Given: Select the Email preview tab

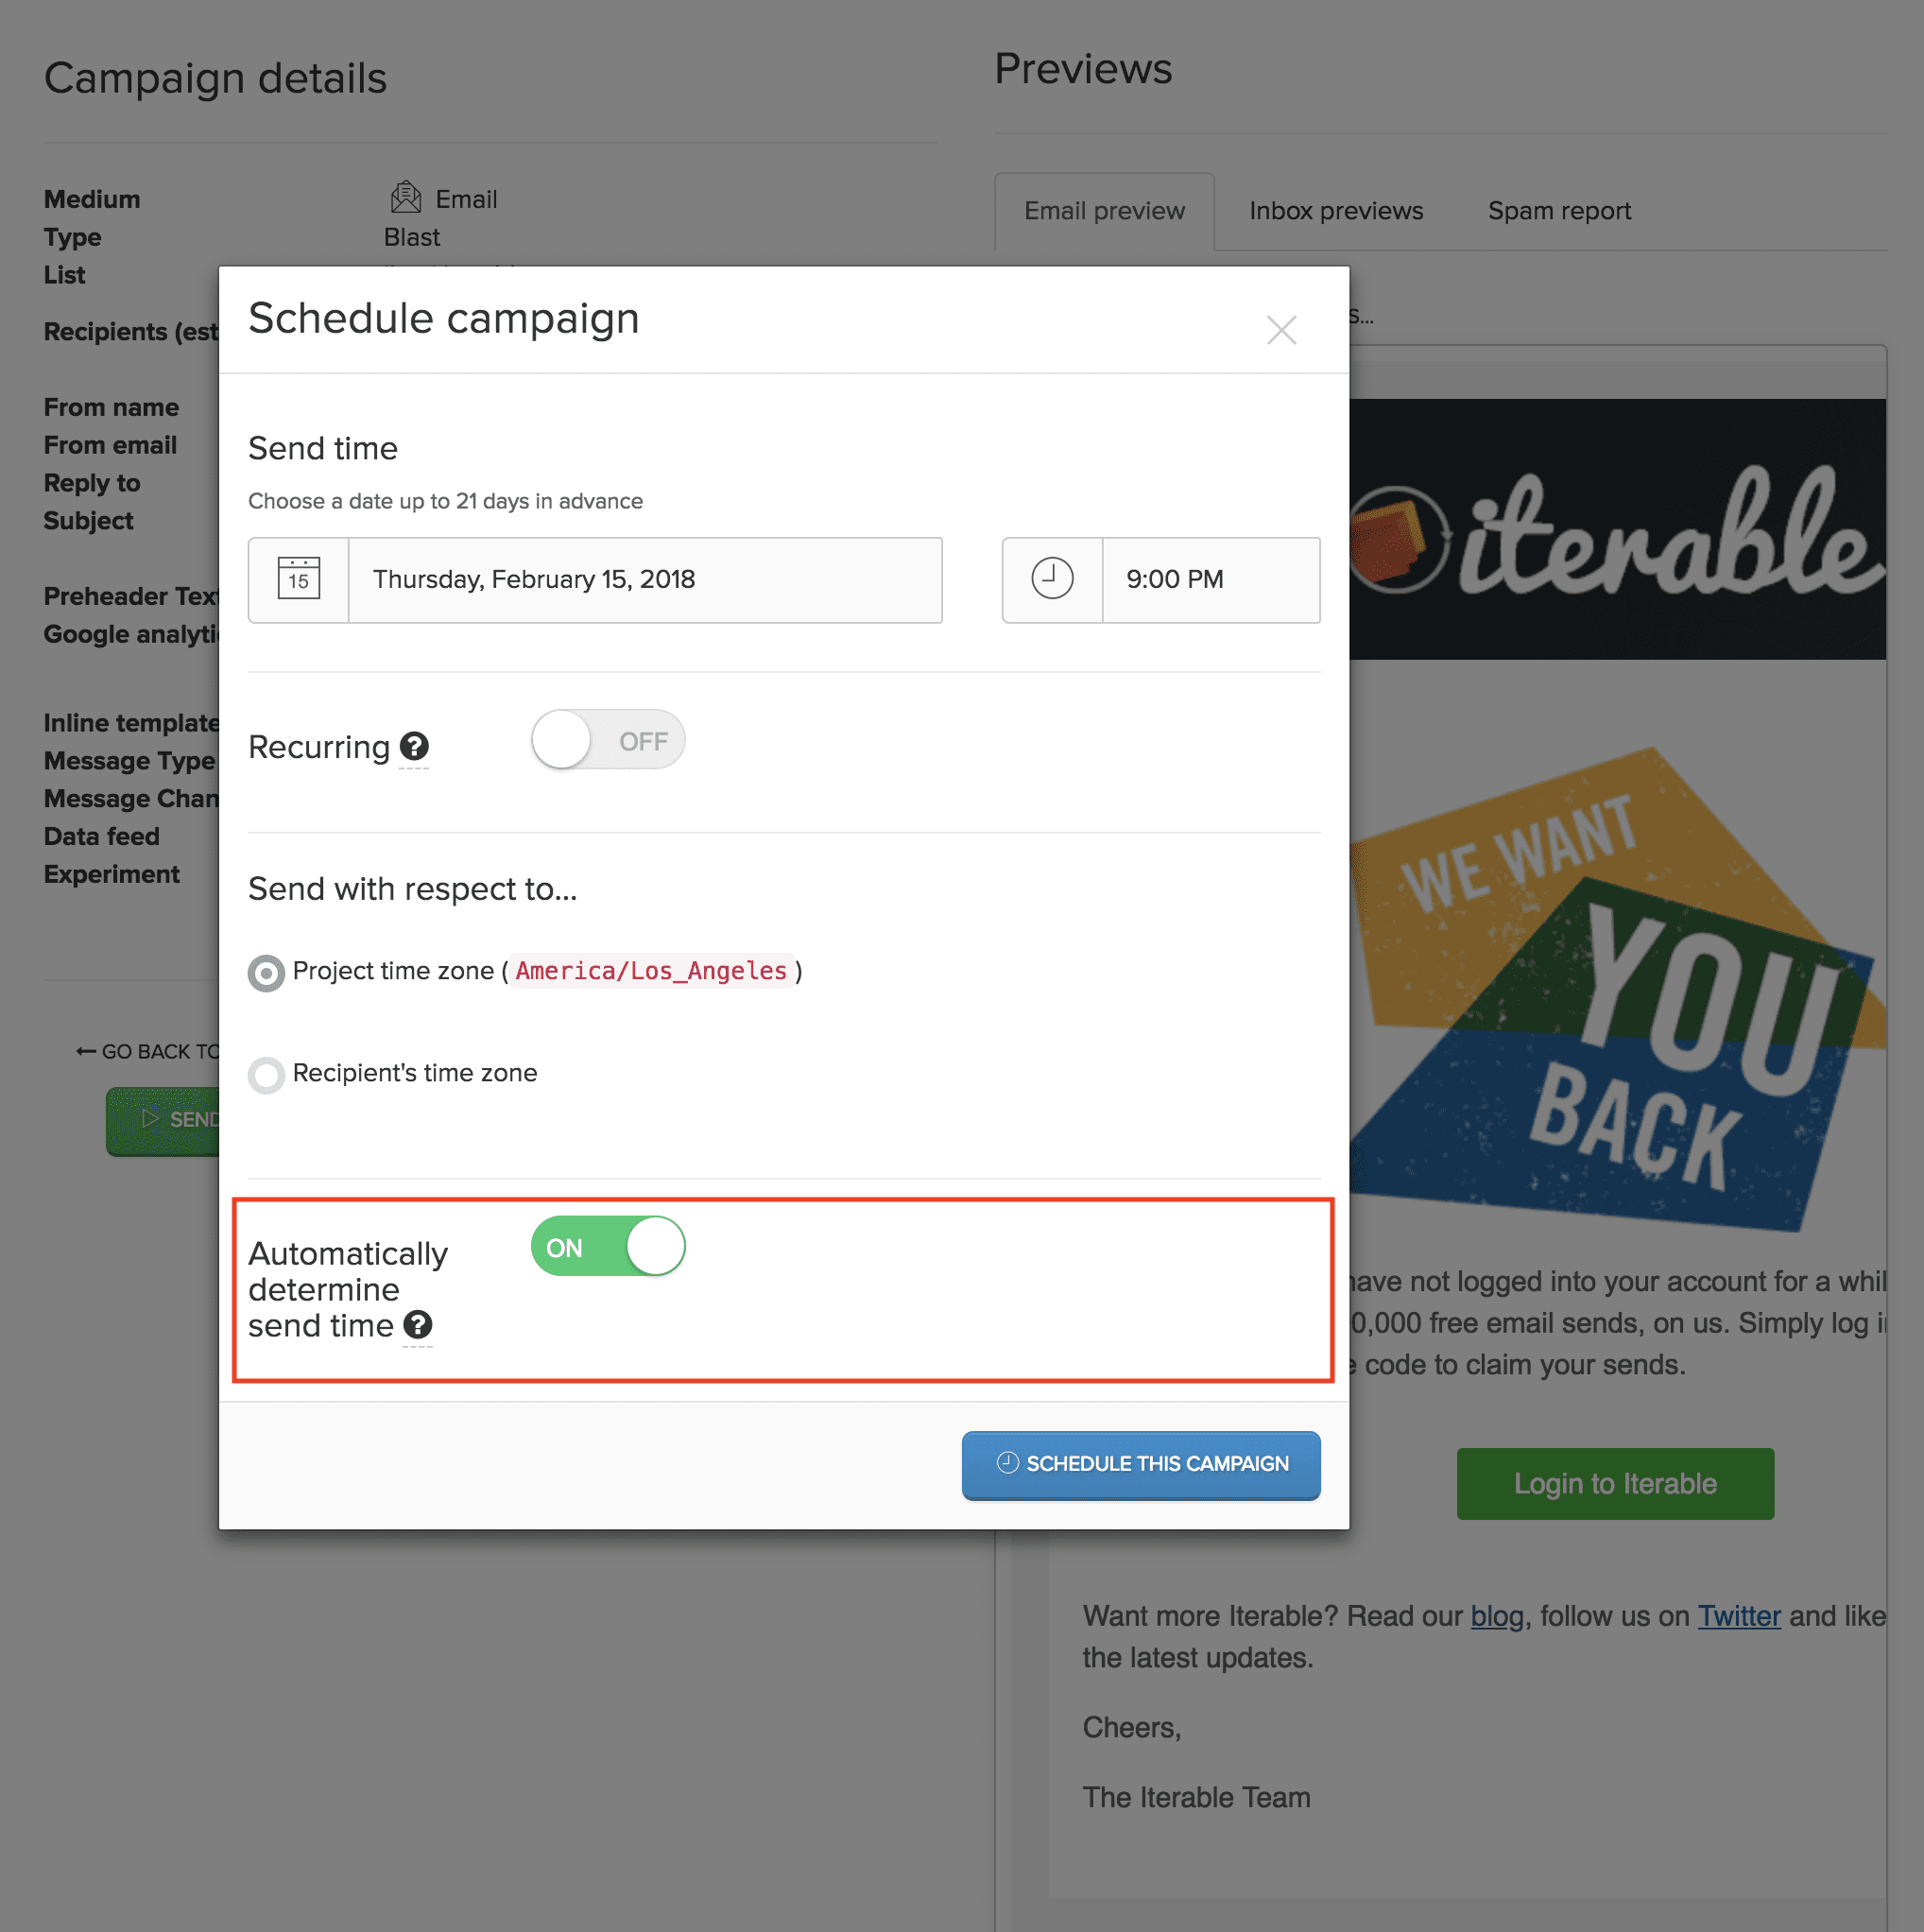Looking at the screenshot, I should pos(1103,212).
